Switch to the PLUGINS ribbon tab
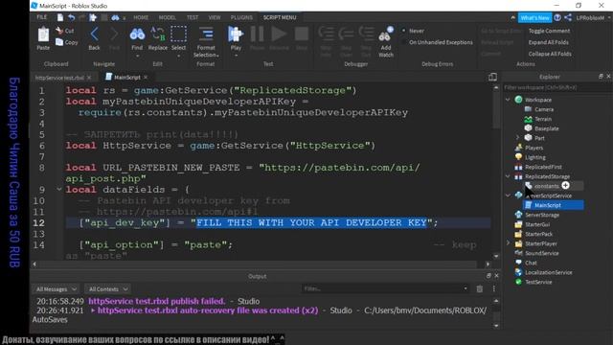 pyautogui.click(x=241, y=17)
